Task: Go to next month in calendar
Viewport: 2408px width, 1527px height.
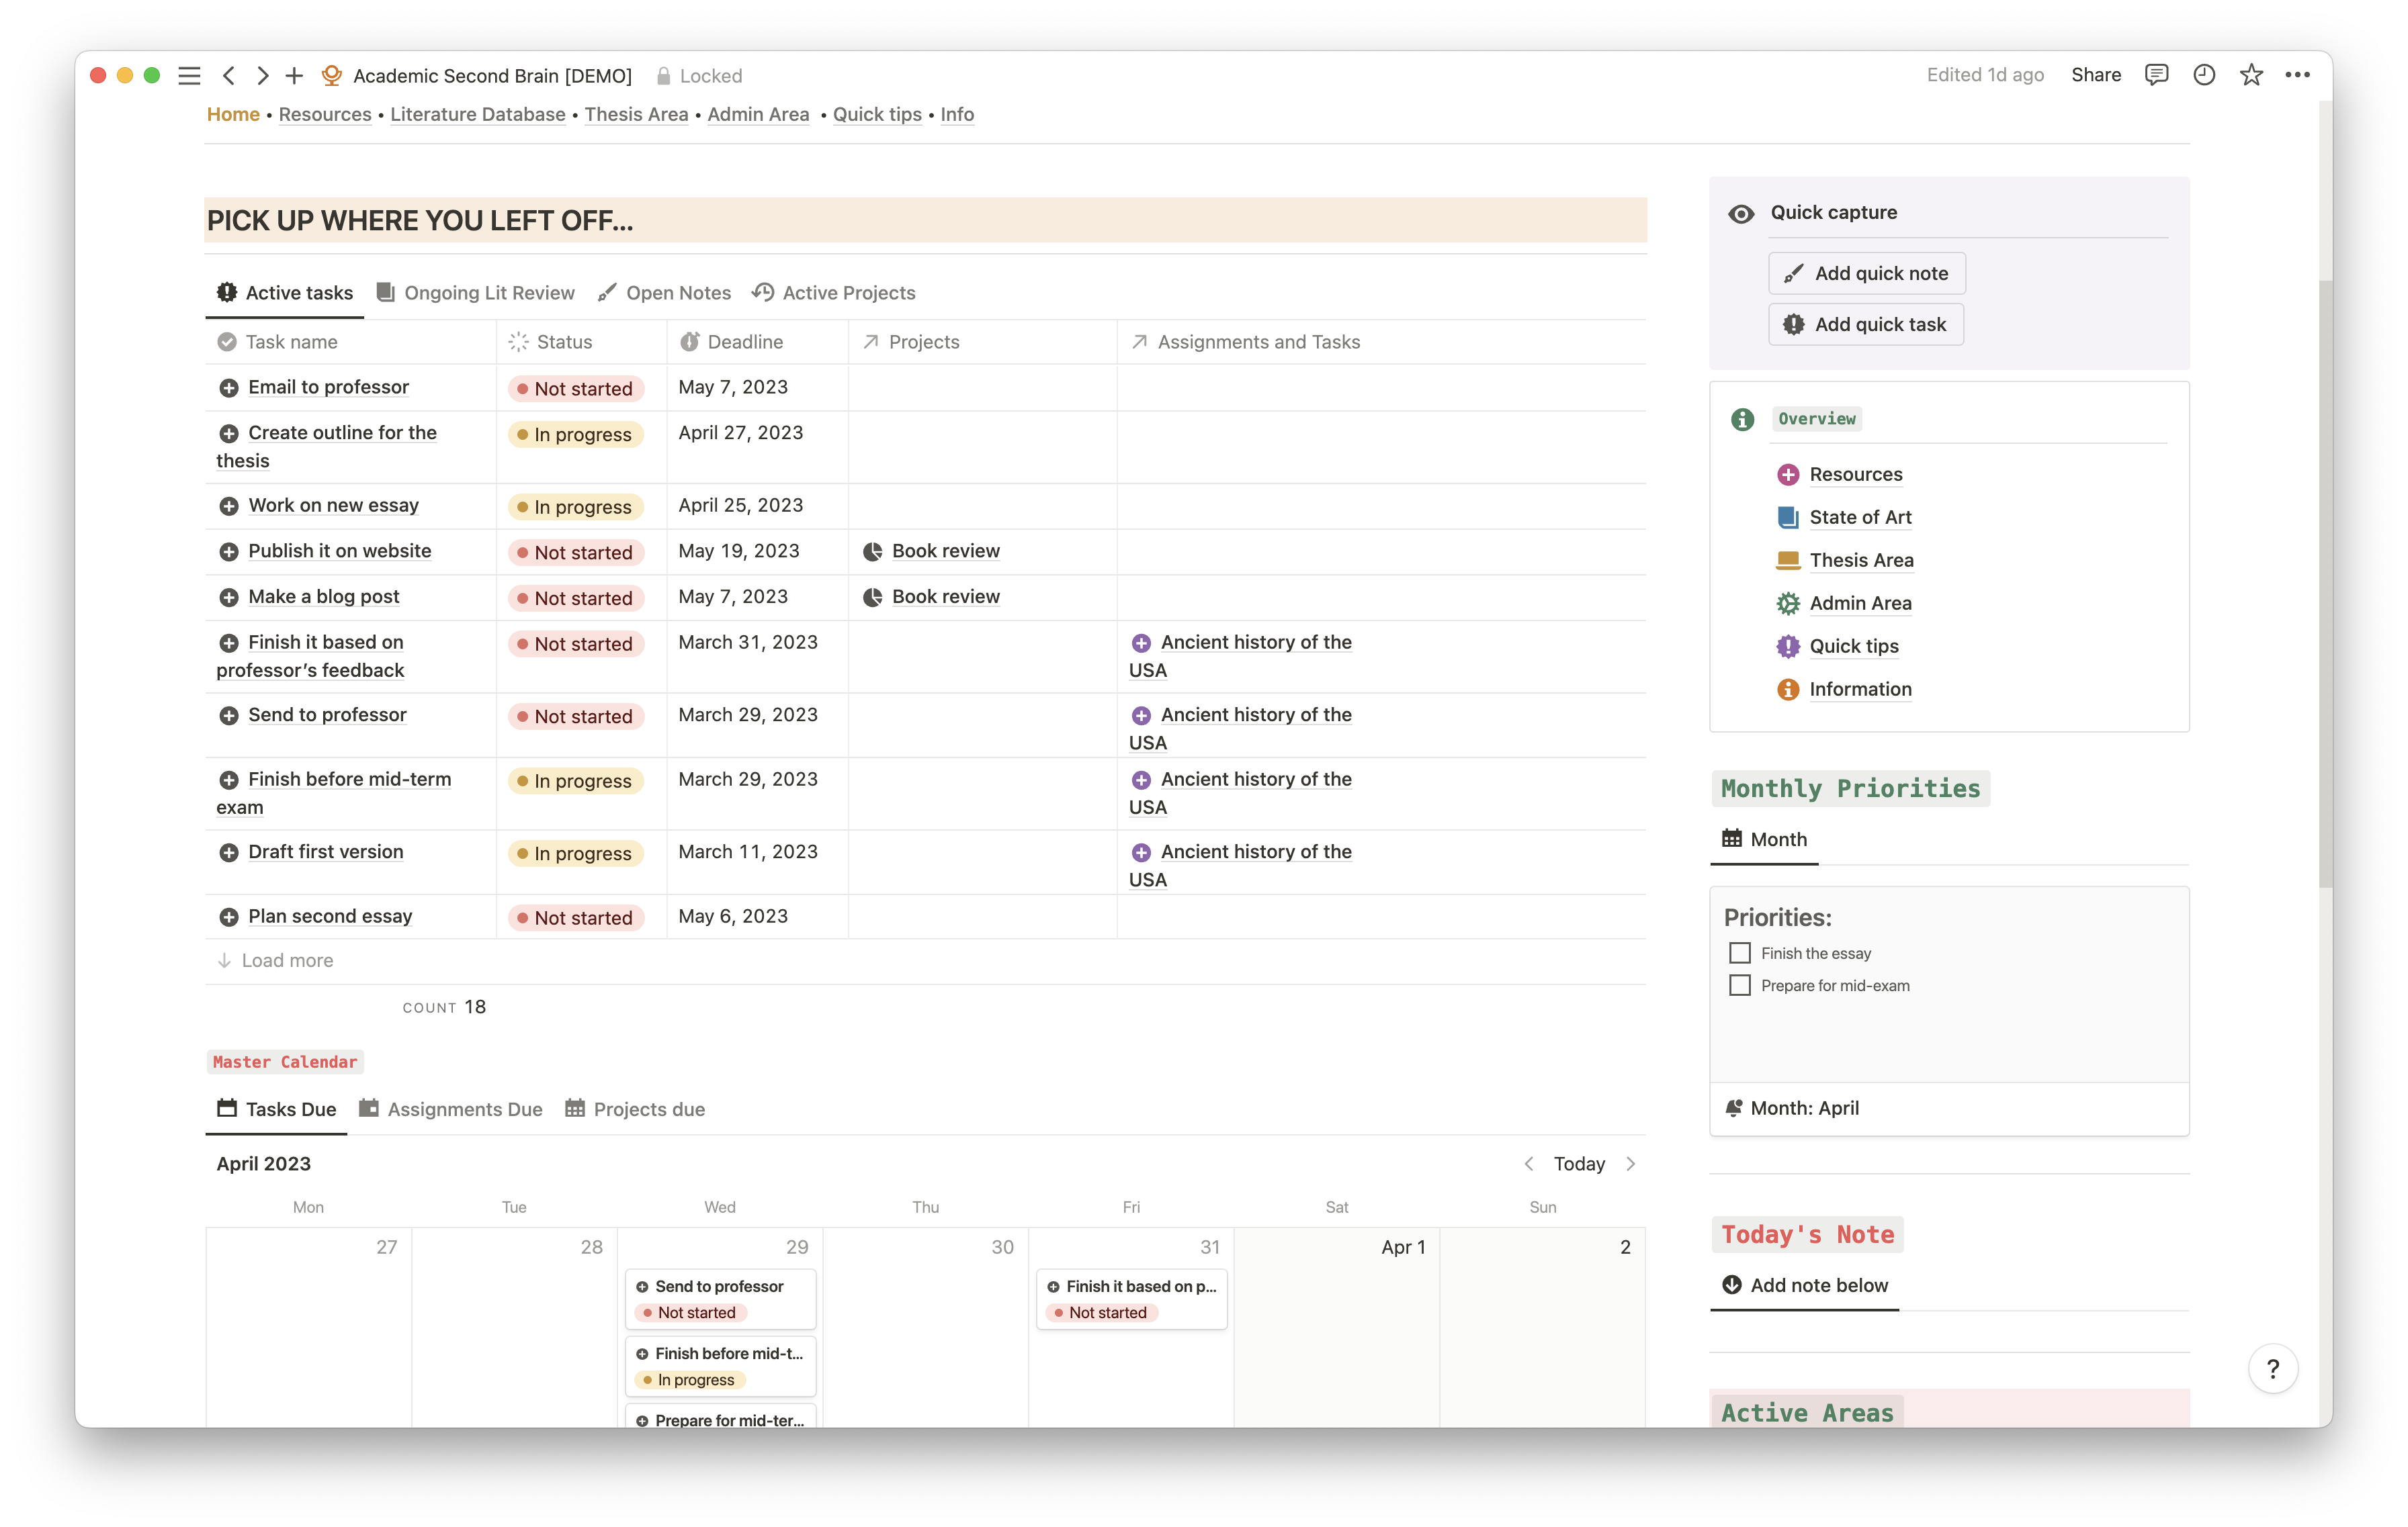Action: point(1631,1163)
